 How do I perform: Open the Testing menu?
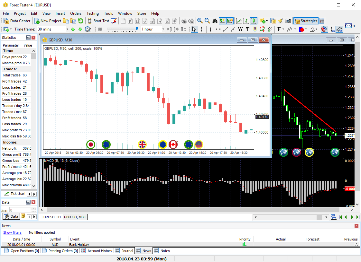click(93, 13)
